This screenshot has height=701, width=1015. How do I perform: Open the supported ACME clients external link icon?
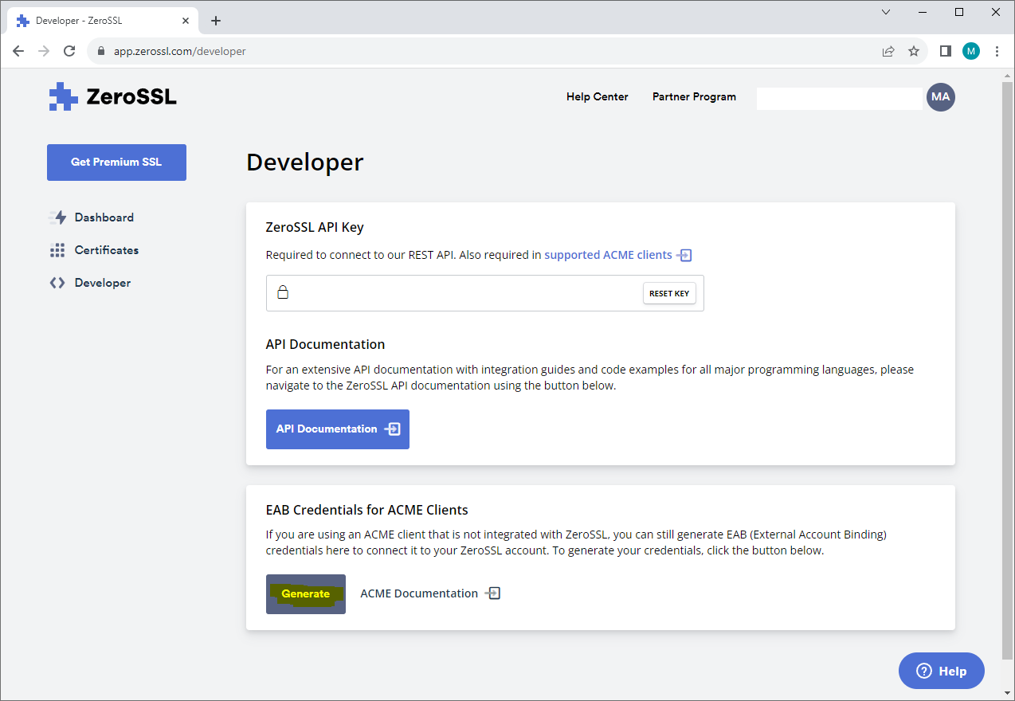685,255
